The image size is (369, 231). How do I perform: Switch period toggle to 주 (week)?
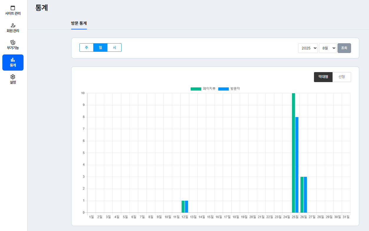point(87,48)
